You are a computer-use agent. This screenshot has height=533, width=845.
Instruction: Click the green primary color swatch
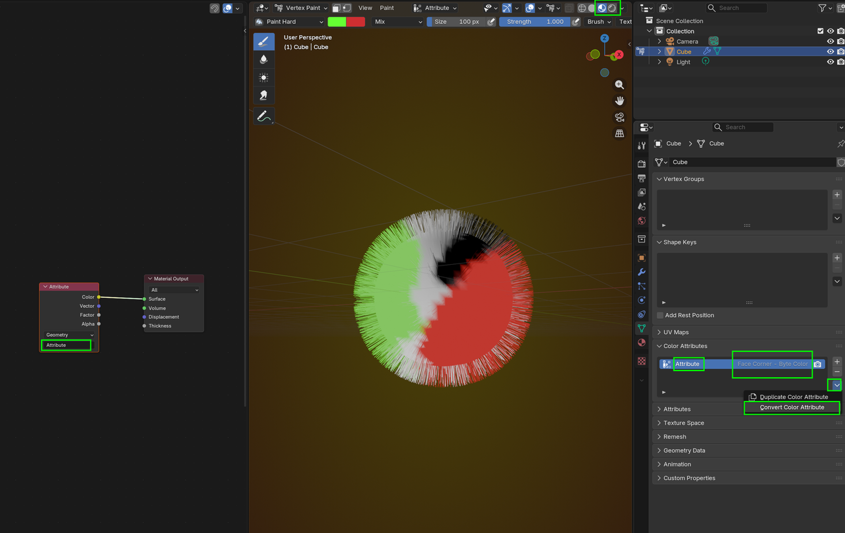pos(337,22)
